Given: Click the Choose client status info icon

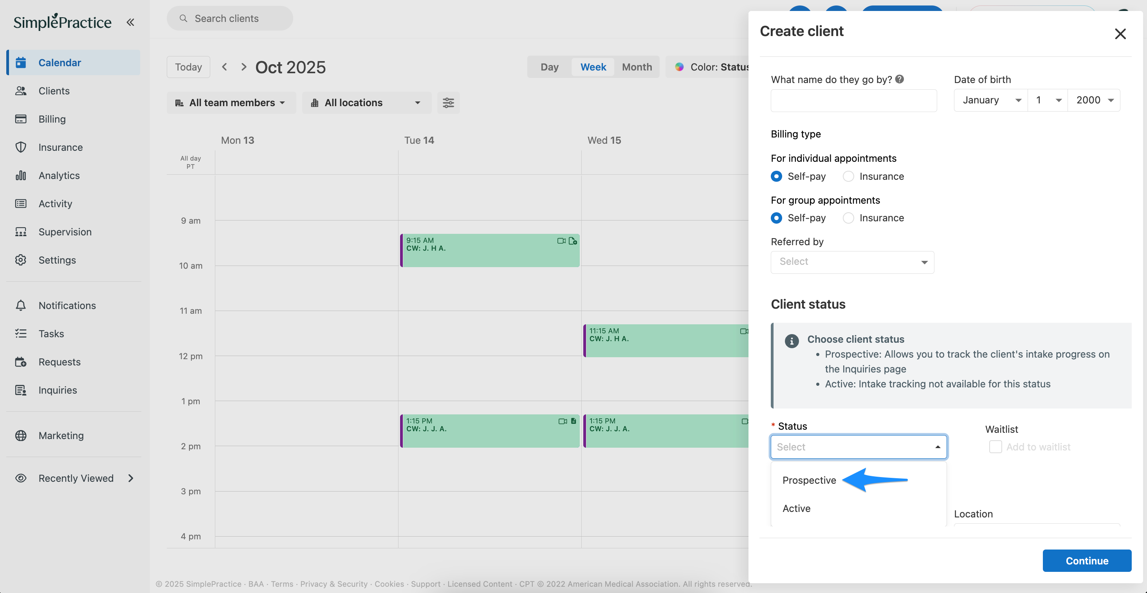Looking at the screenshot, I should click(791, 341).
